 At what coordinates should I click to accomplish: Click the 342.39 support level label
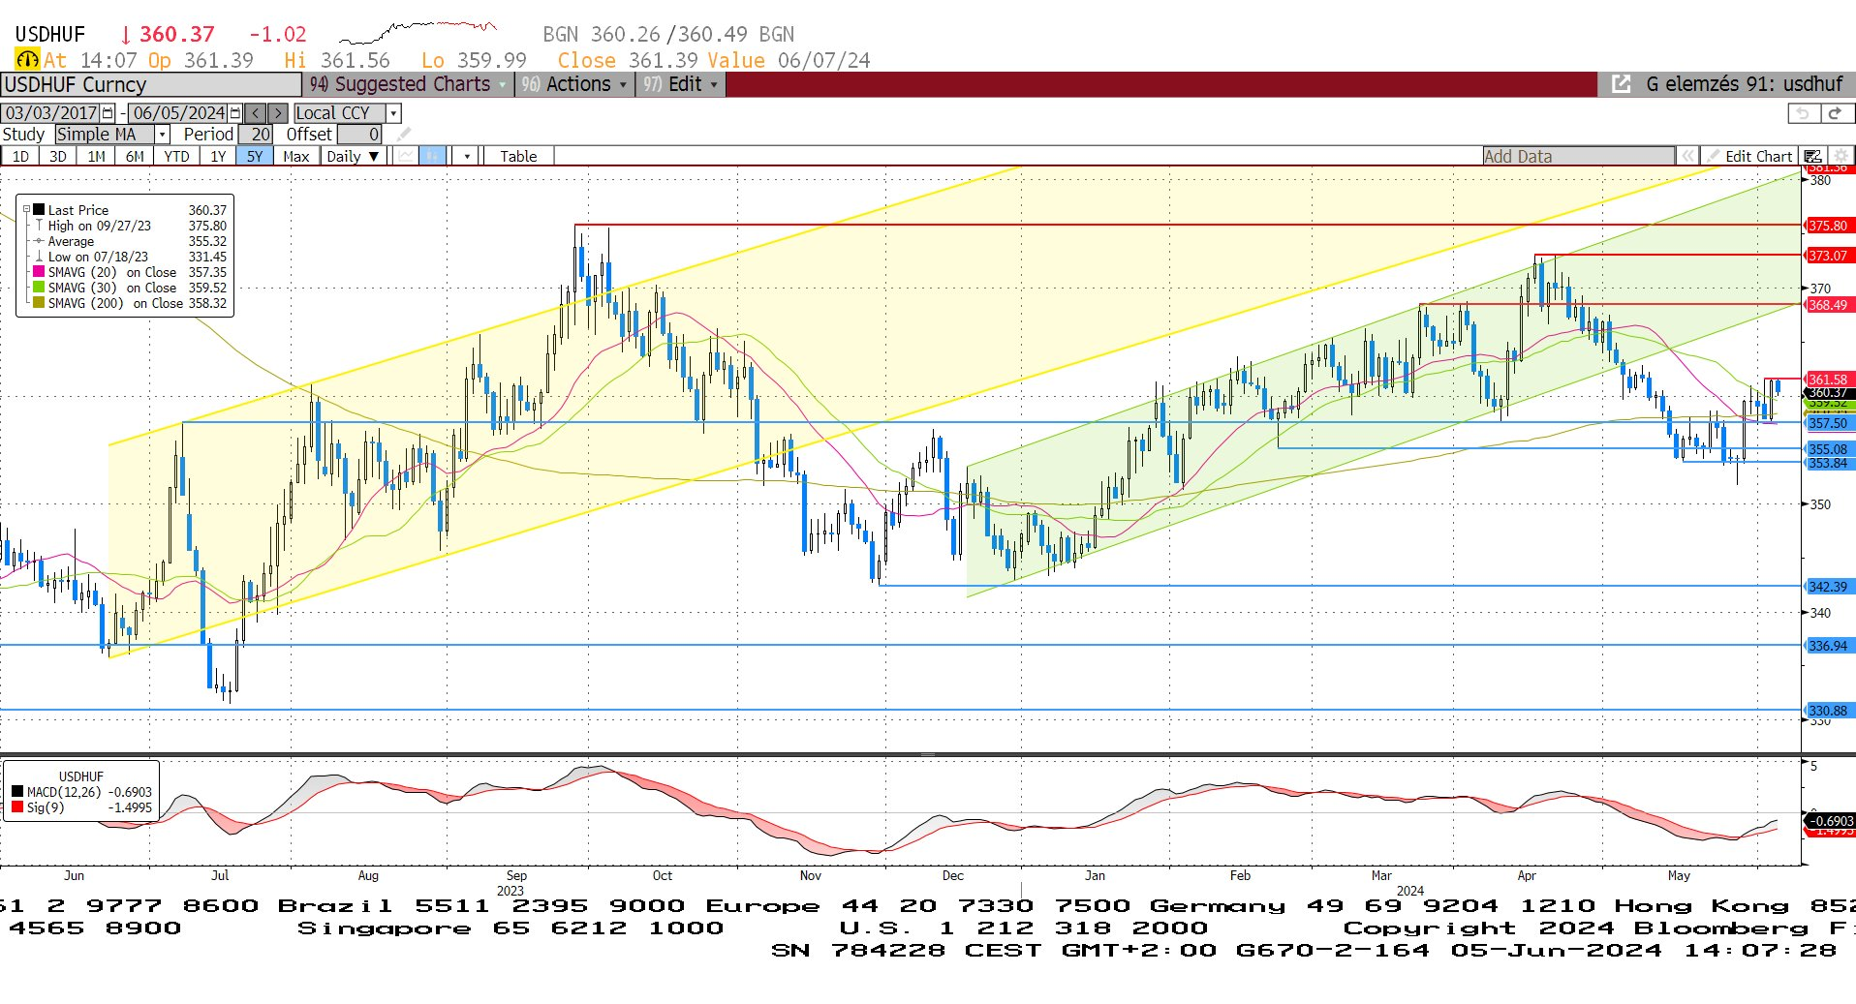(1829, 587)
